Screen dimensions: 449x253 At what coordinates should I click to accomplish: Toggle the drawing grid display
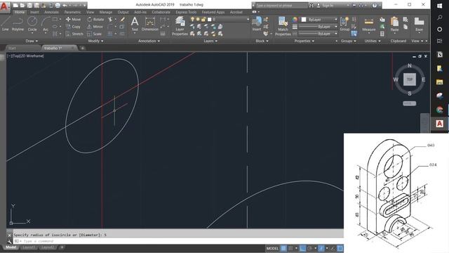[283, 248]
